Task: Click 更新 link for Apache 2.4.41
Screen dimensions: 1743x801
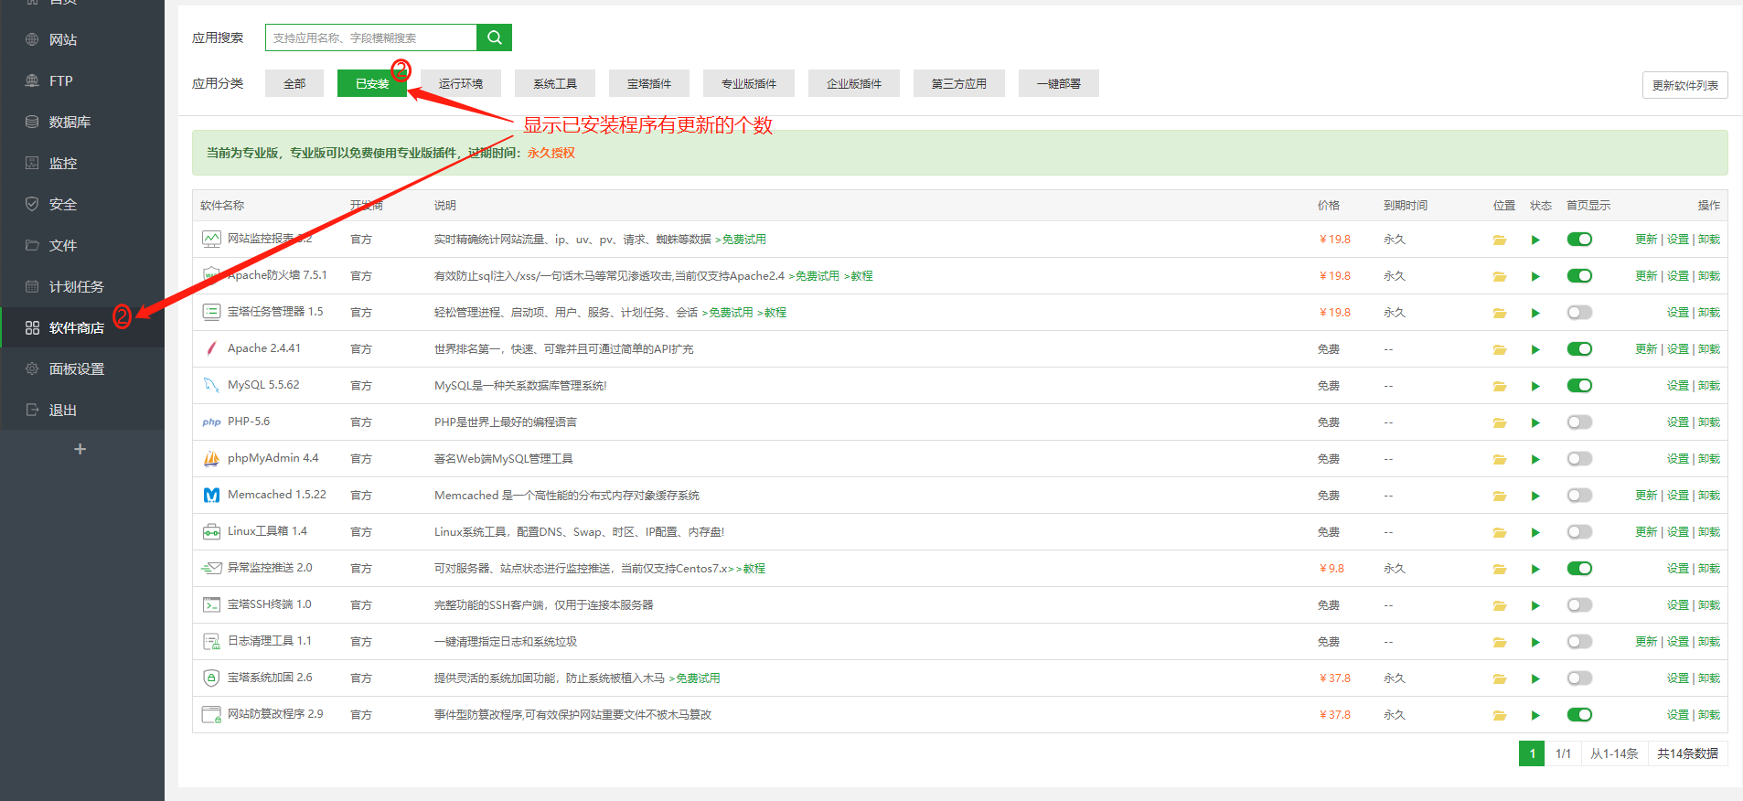Action: (1646, 349)
